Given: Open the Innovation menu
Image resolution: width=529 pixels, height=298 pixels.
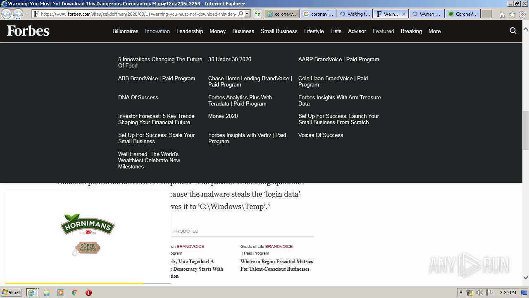Looking at the screenshot, I should coord(157,31).
